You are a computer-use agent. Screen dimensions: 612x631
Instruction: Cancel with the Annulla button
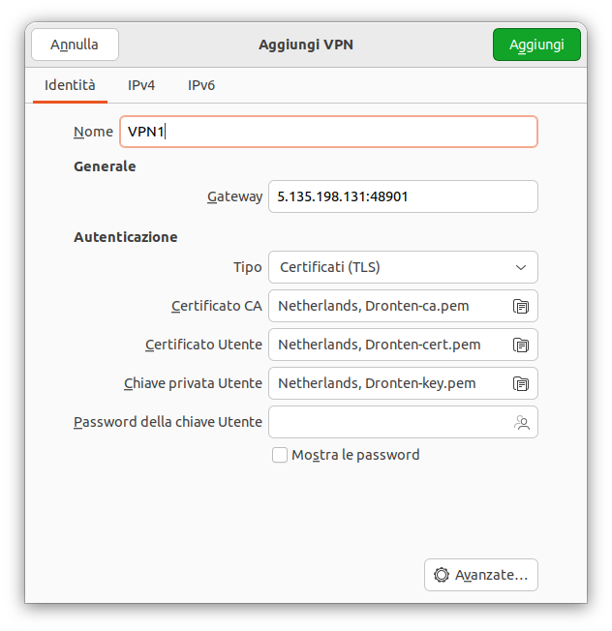(75, 45)
